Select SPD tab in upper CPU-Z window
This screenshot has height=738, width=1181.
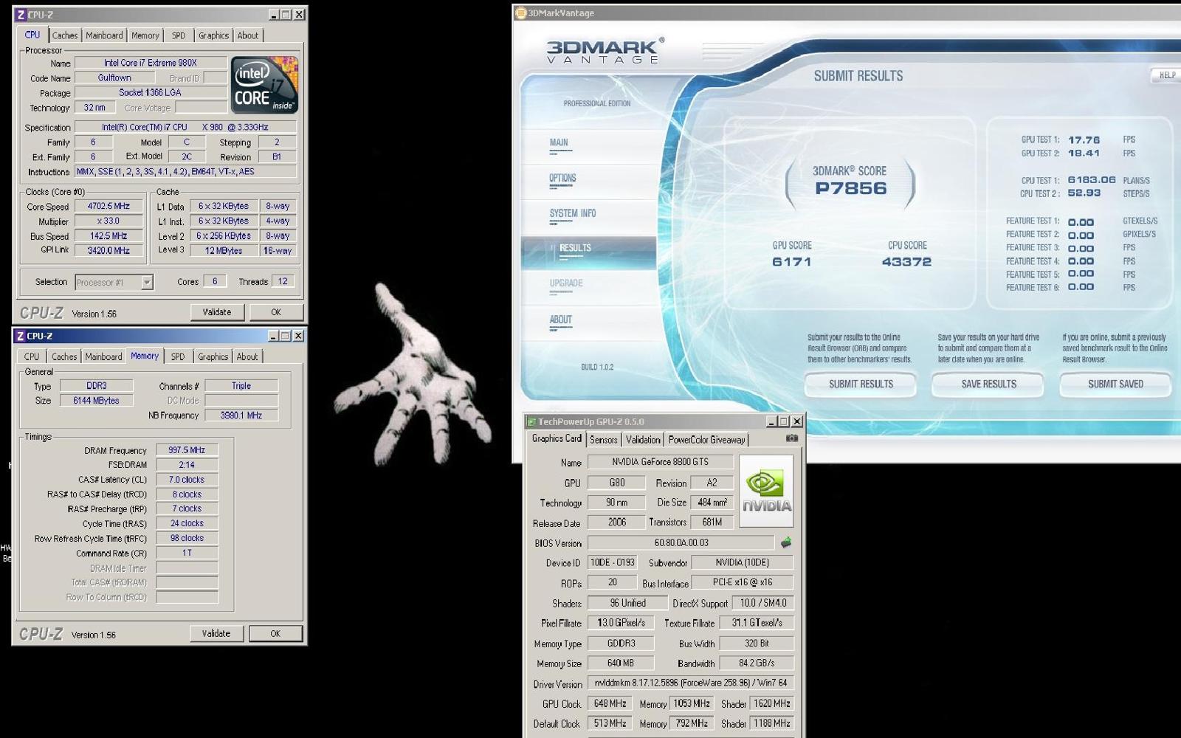coord(179,35)
